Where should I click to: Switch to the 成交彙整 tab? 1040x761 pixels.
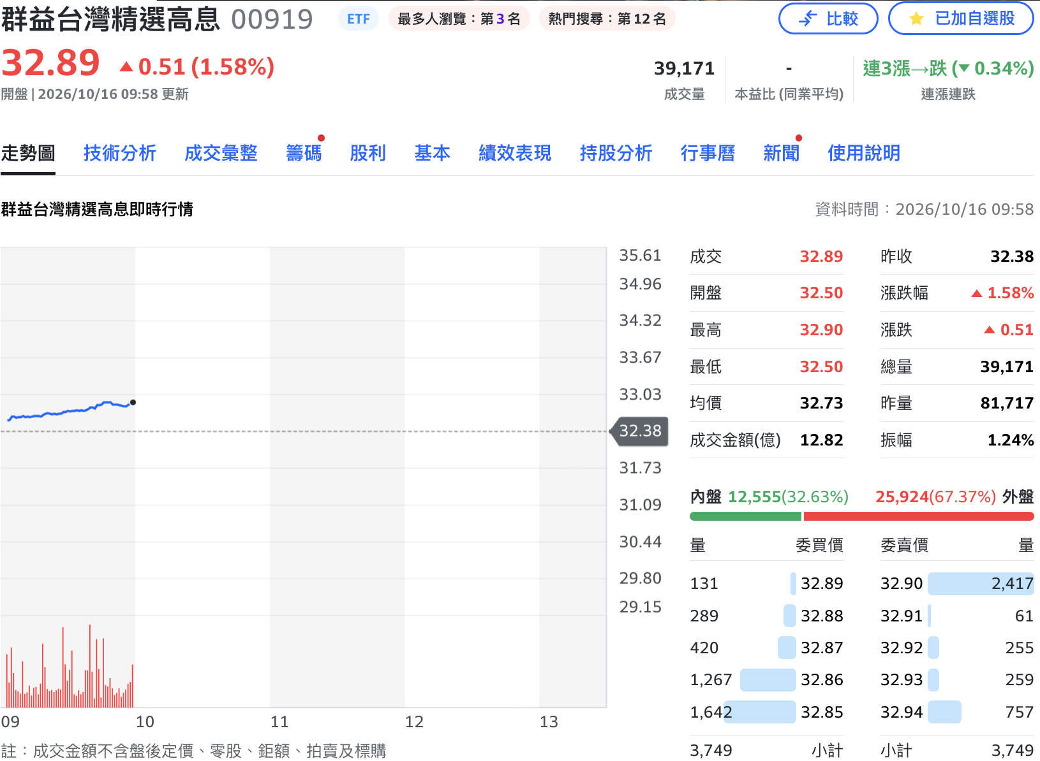coord(221,153)
